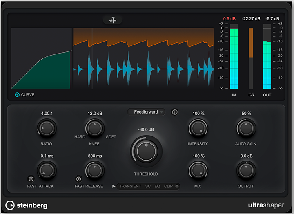Click the large THRESHOLD knob
Screen dimensions: 294x214
146,152
